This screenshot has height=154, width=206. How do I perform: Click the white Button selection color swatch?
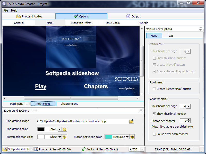coord(41,137)
